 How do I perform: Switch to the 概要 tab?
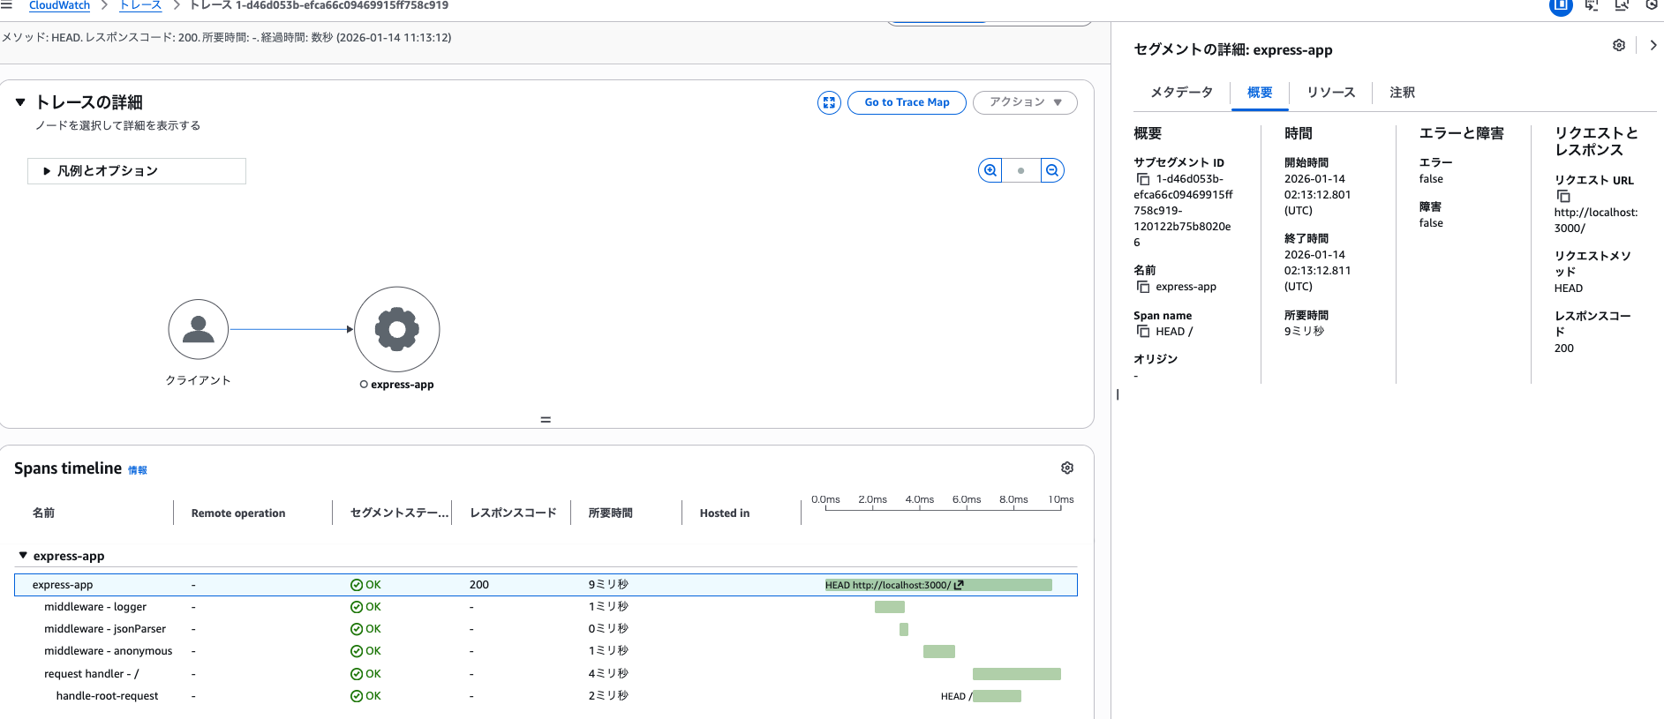tap(1260, 93)
